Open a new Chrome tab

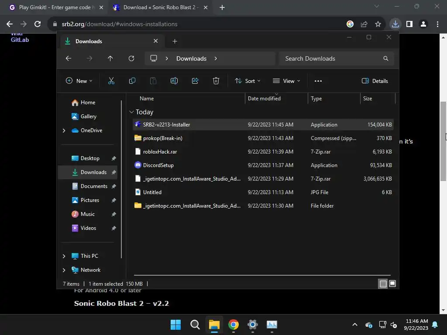(222, 7)
